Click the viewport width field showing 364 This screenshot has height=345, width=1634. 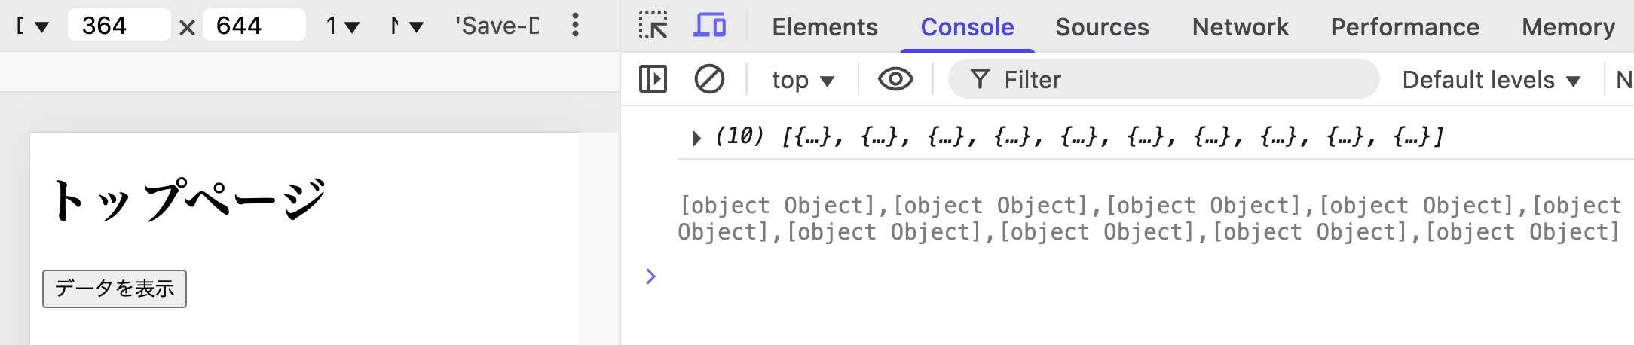click(118, 26)
